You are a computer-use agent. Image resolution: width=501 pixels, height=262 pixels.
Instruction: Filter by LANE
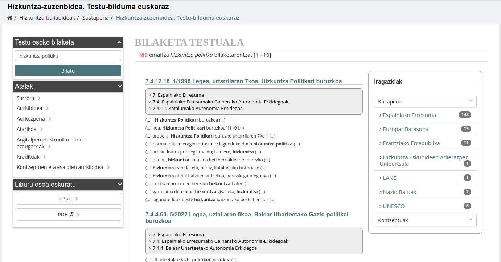tap(390, 178)
